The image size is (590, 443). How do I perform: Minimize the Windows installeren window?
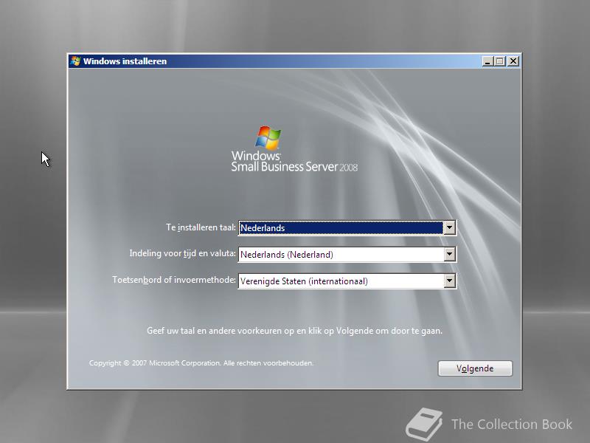[x=487, y=61]
